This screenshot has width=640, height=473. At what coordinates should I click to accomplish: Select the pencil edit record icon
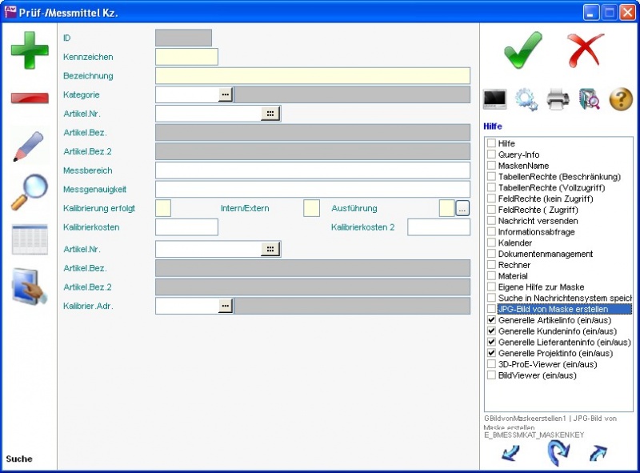pos(30,146)
